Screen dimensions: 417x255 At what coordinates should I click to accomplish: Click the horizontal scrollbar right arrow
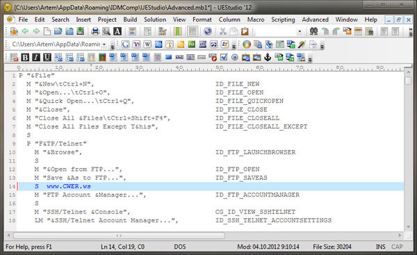[x=400, y=236]
